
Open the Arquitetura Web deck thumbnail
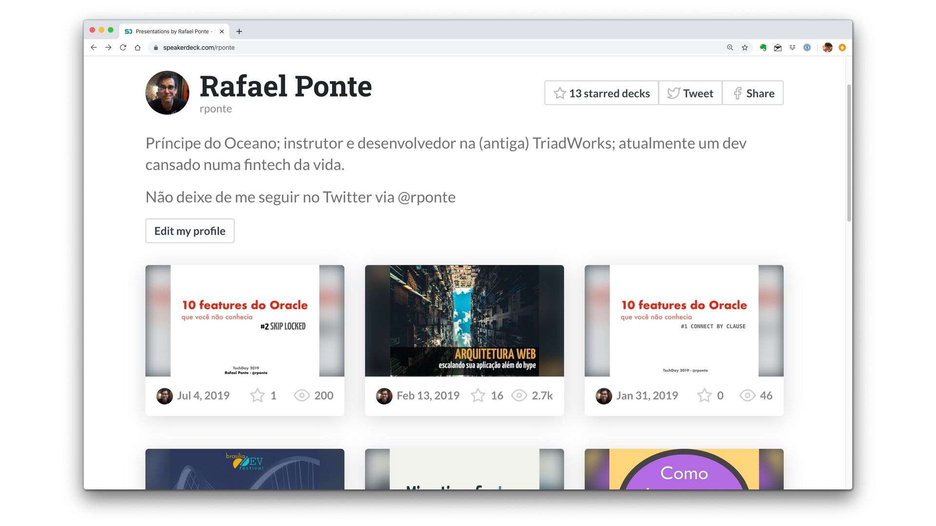point(464,320)
